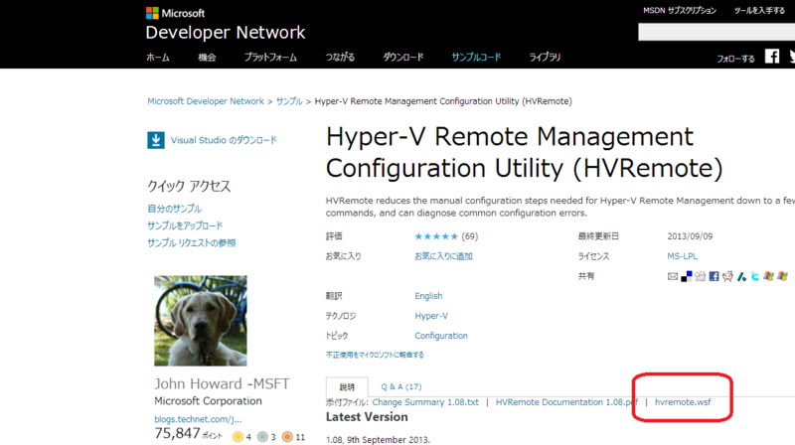Image resolution: width=795 pixels, height=445 pixels.
Task: Open the ダウンロード menu item
Action: coord(403,58)
